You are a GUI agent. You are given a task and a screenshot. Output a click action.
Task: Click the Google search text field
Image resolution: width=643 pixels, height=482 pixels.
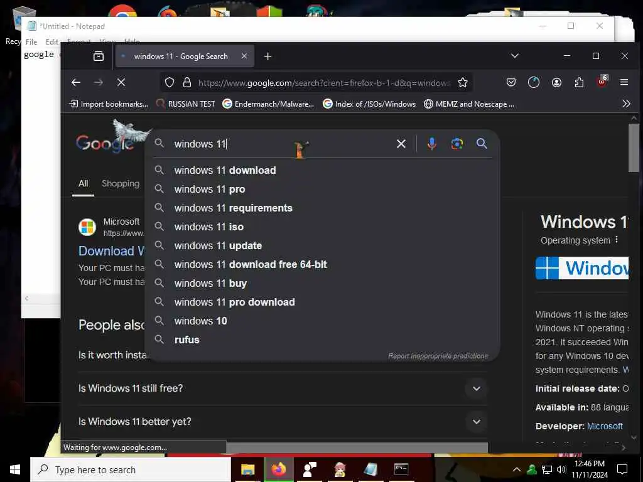[283, 144]
